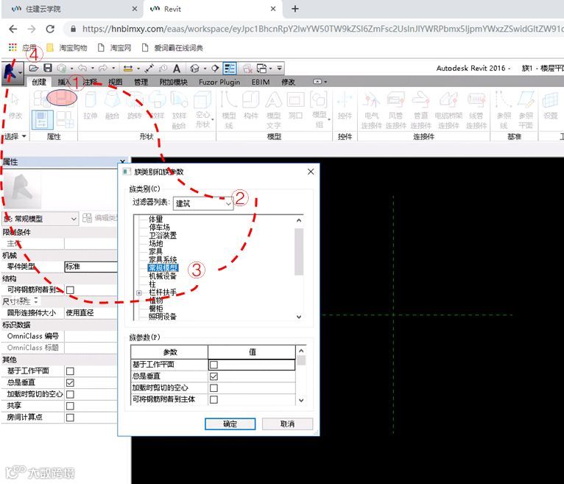Collapse the 尺寸标注 section in Properties
564x484 pixels.
(36, 301)
